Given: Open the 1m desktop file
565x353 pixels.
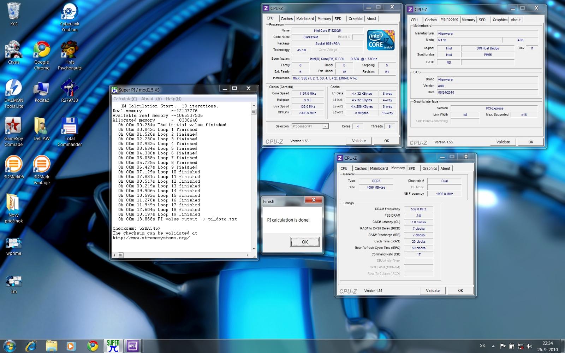Looking at the screenshot, I should click(14, 284).
